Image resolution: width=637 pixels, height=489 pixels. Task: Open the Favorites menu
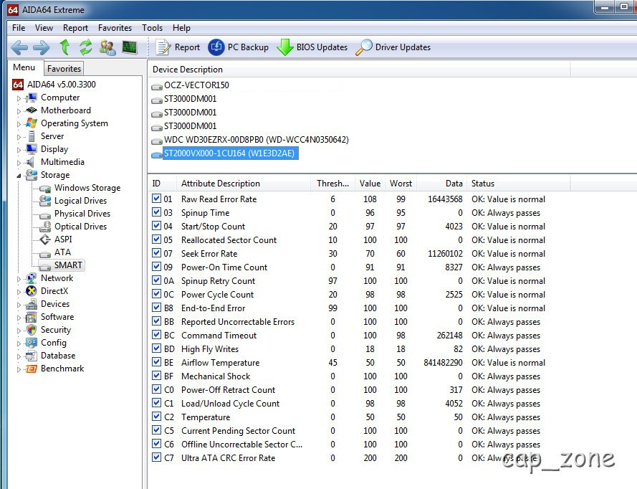115,28
